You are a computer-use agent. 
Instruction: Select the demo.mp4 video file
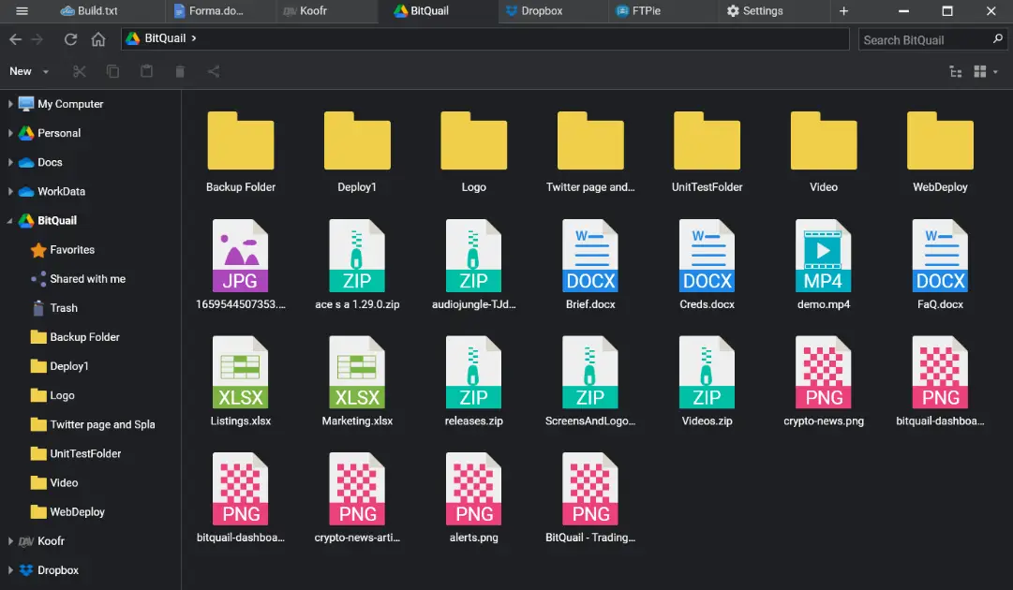pos(824,265)
